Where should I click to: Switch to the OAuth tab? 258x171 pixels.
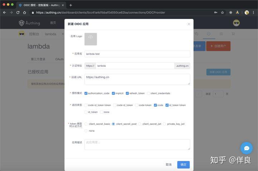59,59
